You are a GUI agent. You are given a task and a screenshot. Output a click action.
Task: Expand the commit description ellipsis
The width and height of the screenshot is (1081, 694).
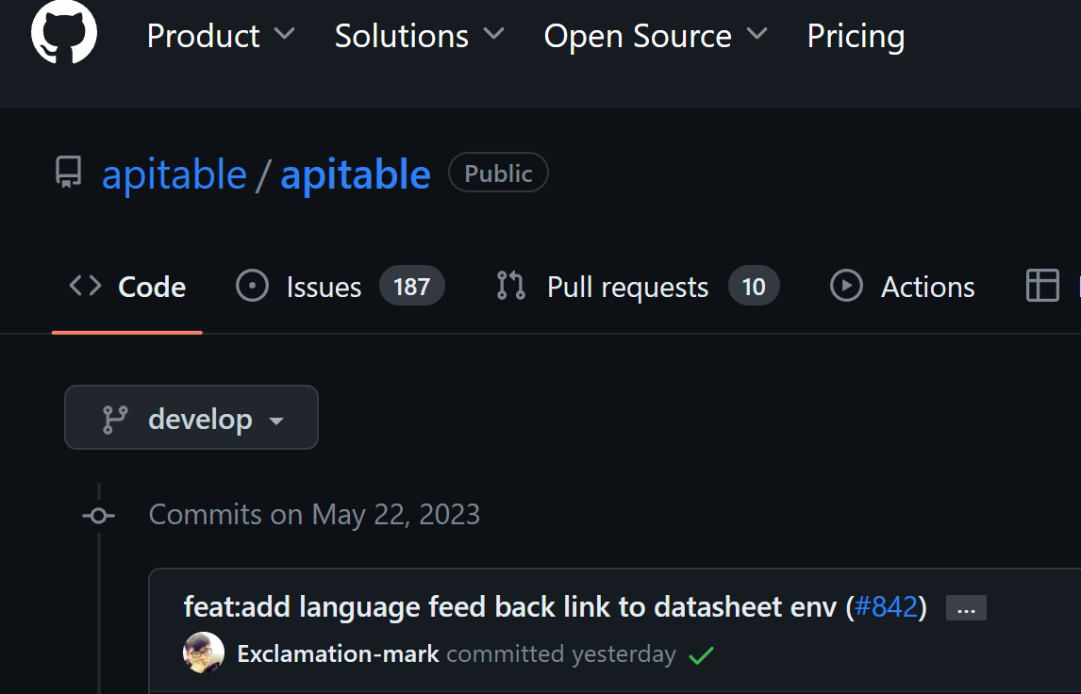pos(966,609)
